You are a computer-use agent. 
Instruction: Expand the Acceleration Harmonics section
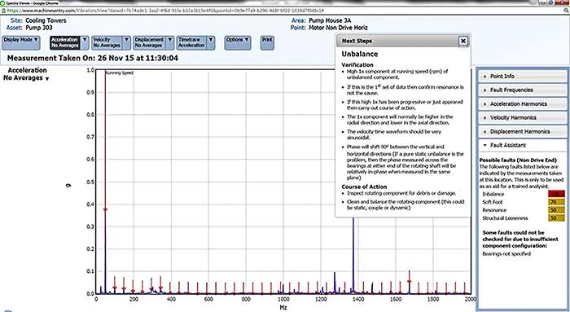point(522,103)
